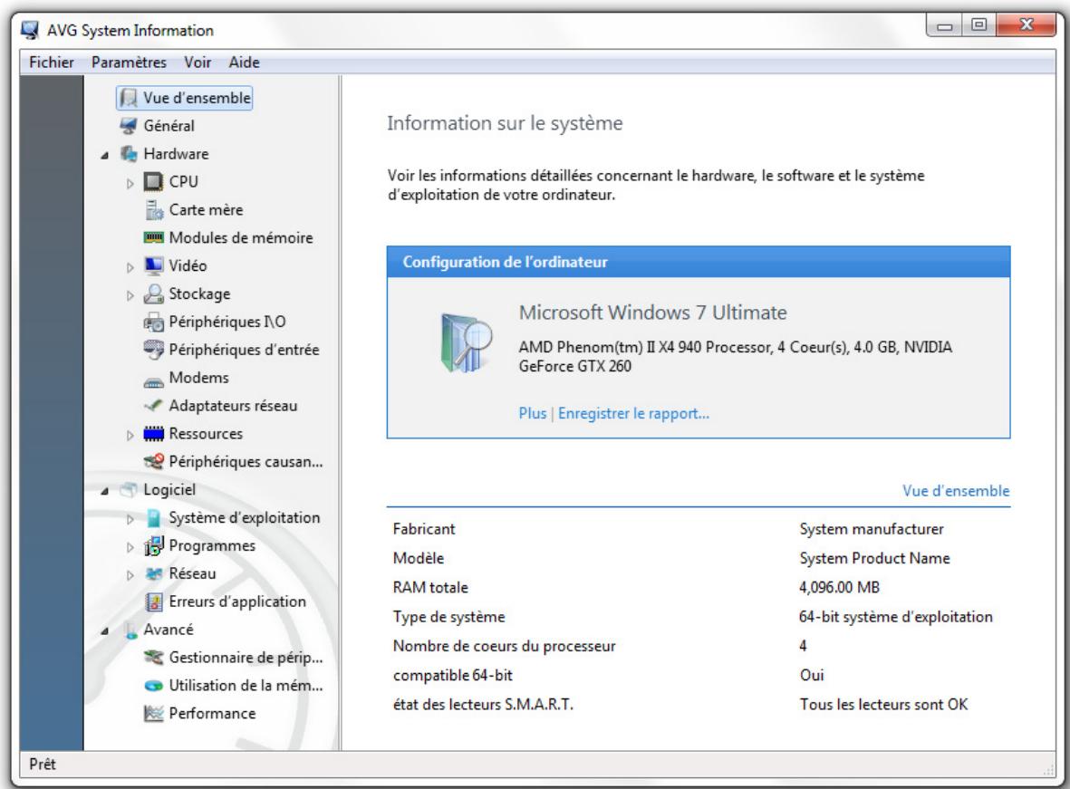Image resolution: width=1070 pixels, height=789 pixels.
Task: Click the 'Microsoft Windows 7 Ultimate' heading
Action: [653, 313]
